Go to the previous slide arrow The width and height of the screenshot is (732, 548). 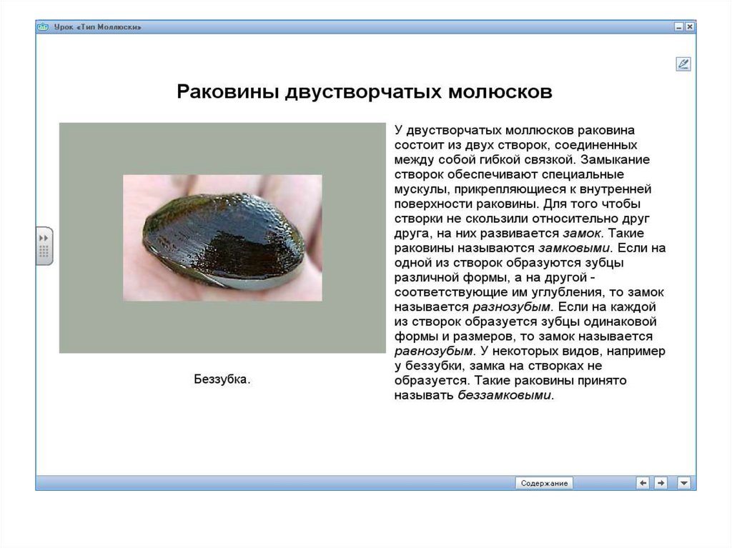click(x=643, y=483)
